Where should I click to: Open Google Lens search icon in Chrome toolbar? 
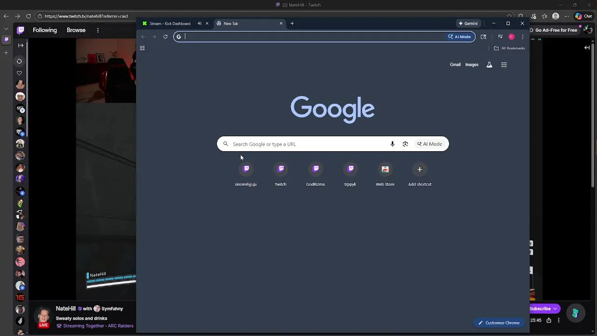click(x=484, y=36)
